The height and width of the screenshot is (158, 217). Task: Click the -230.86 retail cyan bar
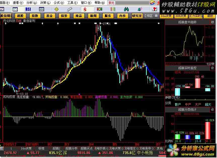click(x=177, y=92)
